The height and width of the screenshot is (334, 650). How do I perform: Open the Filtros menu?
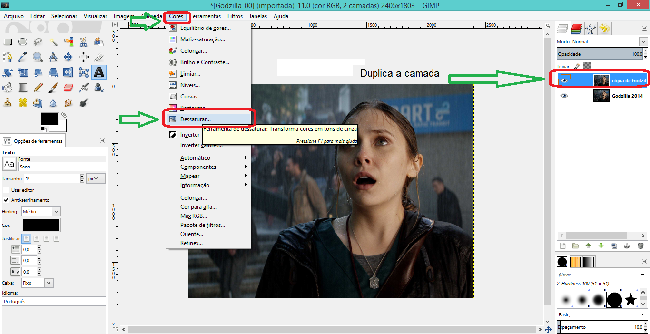pyautogui.click(x=235, y=16)
